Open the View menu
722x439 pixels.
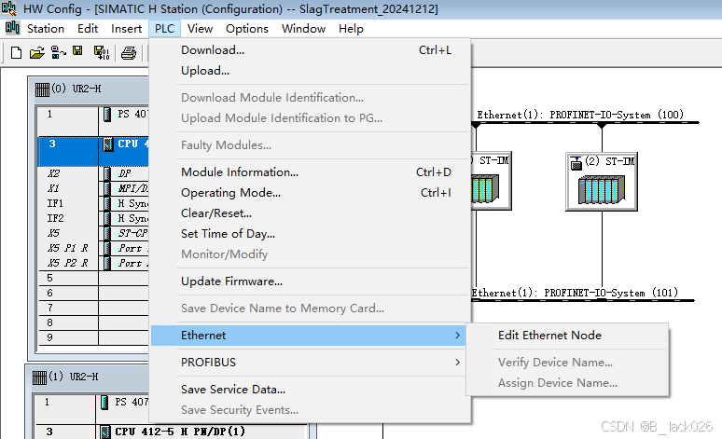coord(200,29)
